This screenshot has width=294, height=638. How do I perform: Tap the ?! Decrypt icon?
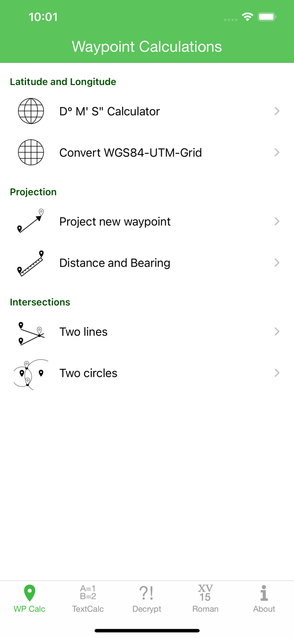tap(147, 592)
